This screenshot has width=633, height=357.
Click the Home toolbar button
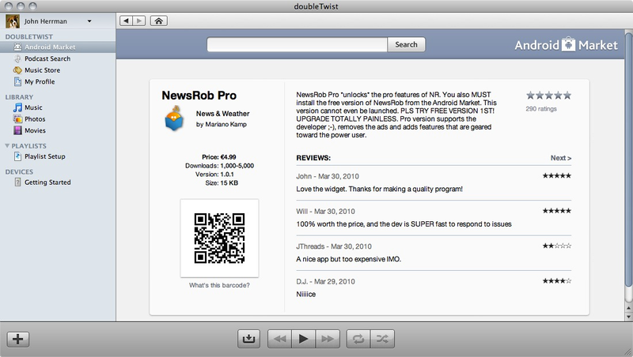click(159, 21)
